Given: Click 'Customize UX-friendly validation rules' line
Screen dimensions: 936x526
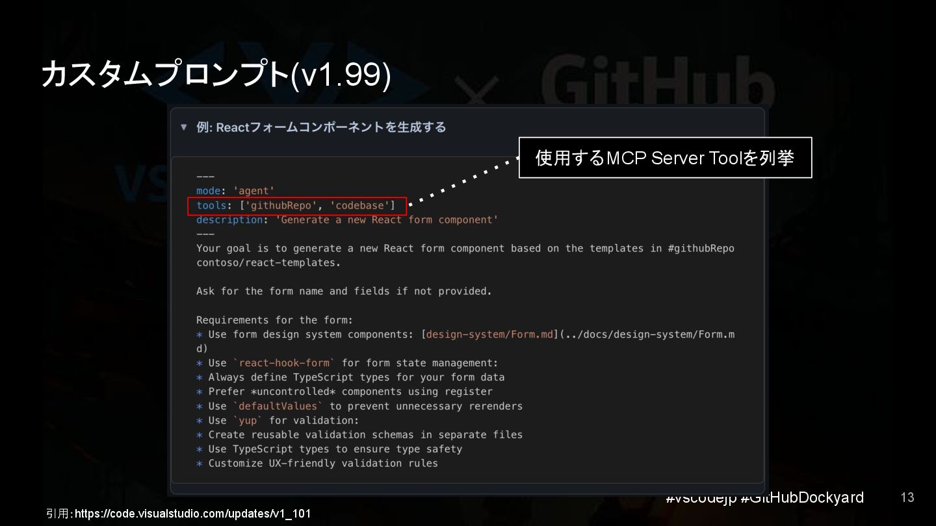Looking at the screenshot, I should click(317, 462).
